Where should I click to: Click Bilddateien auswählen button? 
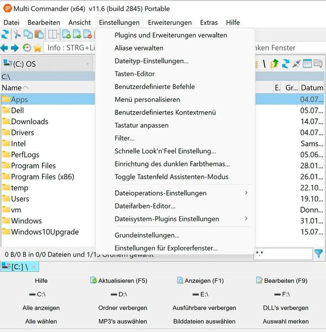coord(204,321)
